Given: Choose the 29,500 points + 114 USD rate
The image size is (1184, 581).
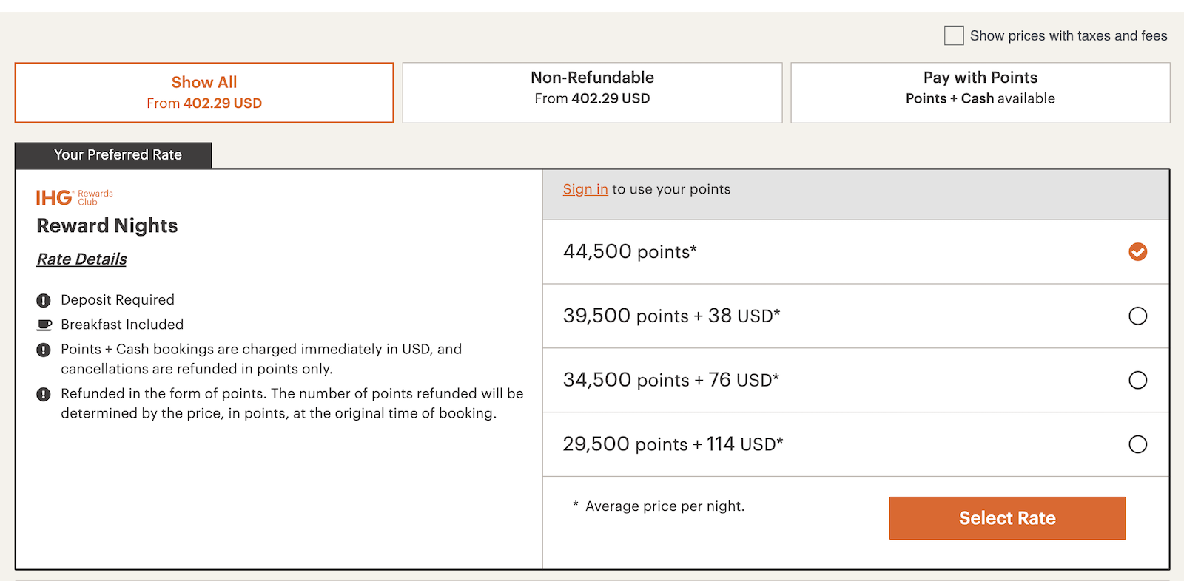Looking at the screenshot, I should pyautogui.click(x=1137, y=444).
